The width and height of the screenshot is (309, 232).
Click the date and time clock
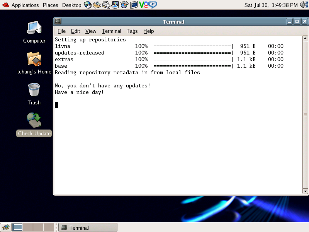(x=271, y=5)
